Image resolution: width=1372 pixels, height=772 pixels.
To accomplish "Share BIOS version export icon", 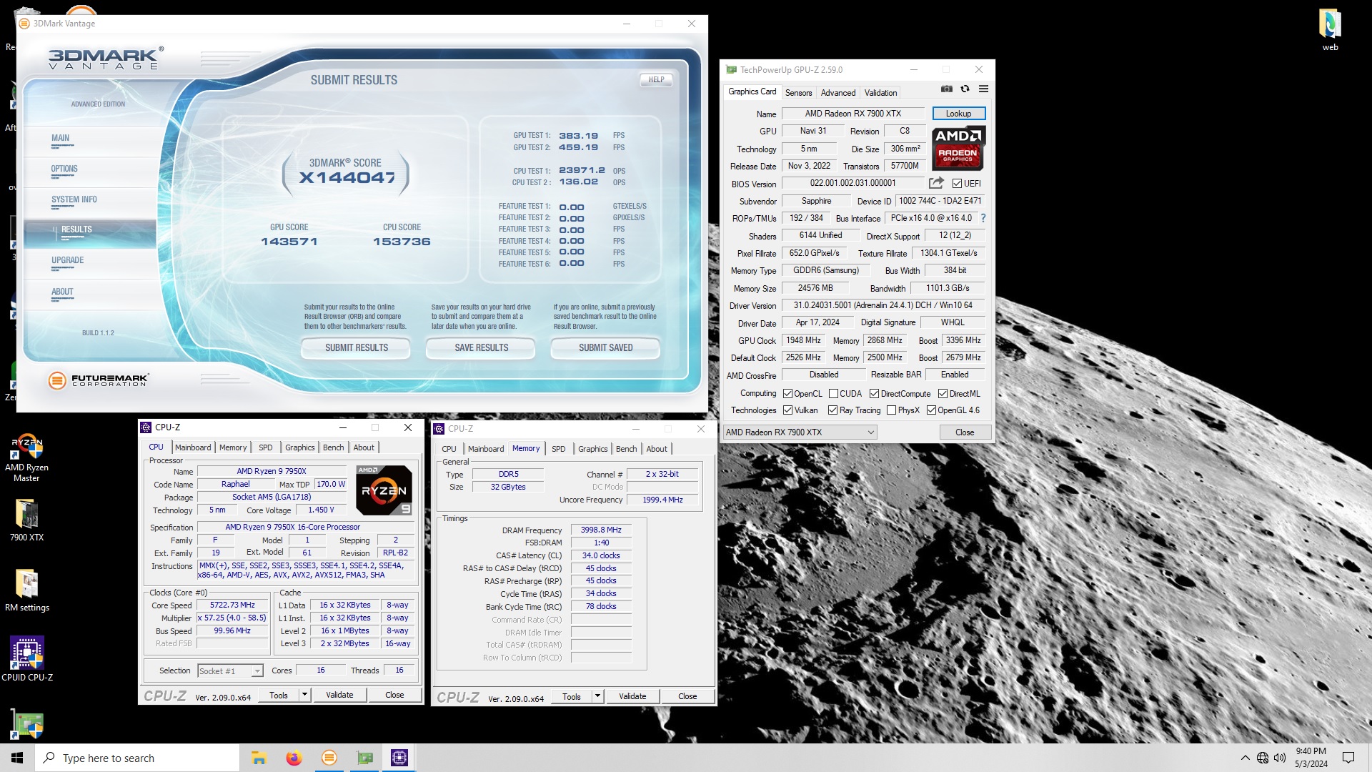I will (936, 183).
